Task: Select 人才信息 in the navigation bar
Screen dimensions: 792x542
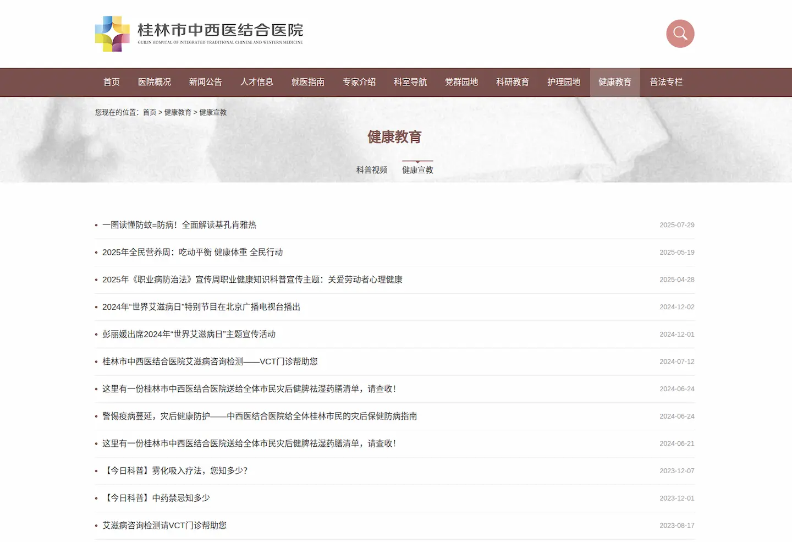Action: [257, 82]
